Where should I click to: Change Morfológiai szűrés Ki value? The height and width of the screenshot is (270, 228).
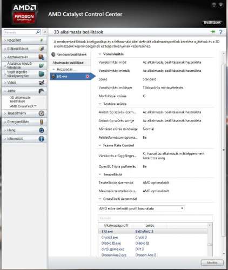click(144, 96)
